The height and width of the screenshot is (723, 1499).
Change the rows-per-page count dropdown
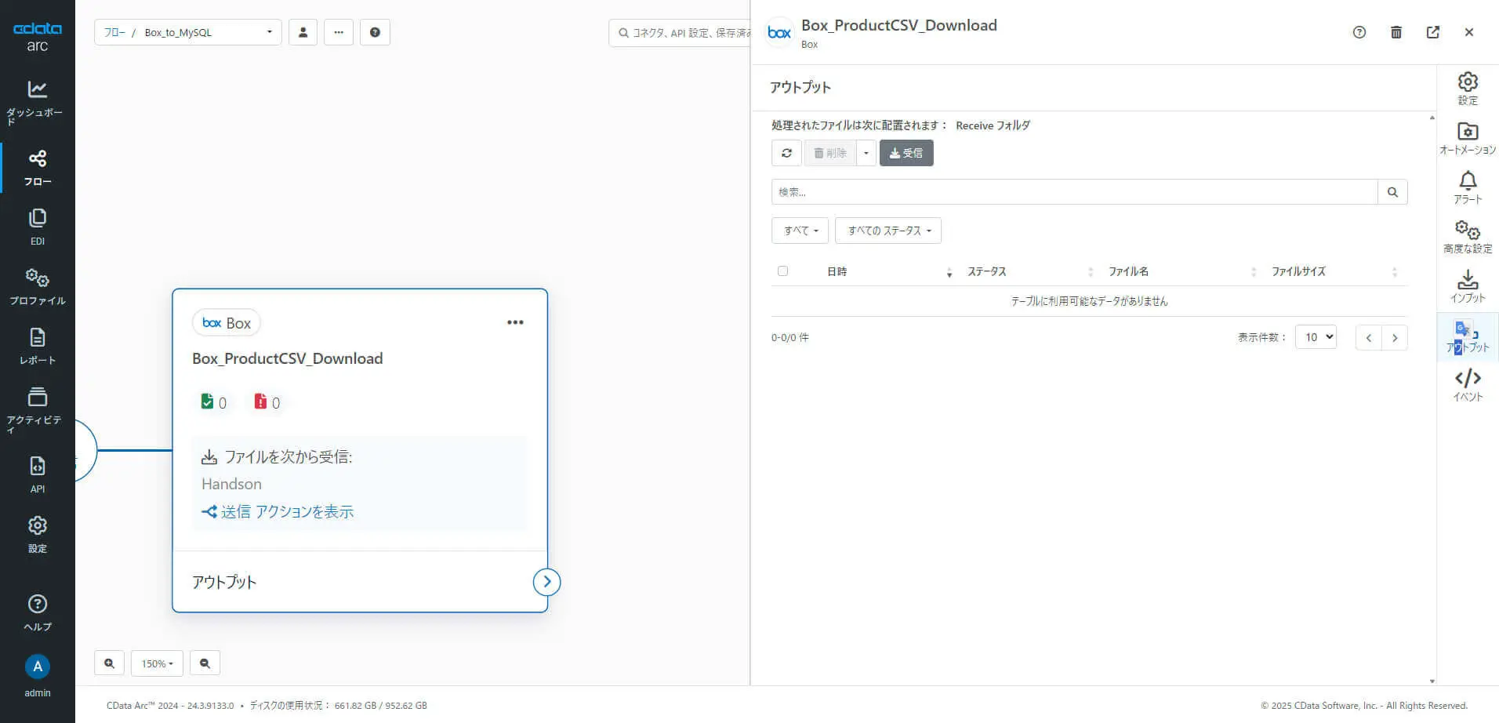click(1316, 337)
